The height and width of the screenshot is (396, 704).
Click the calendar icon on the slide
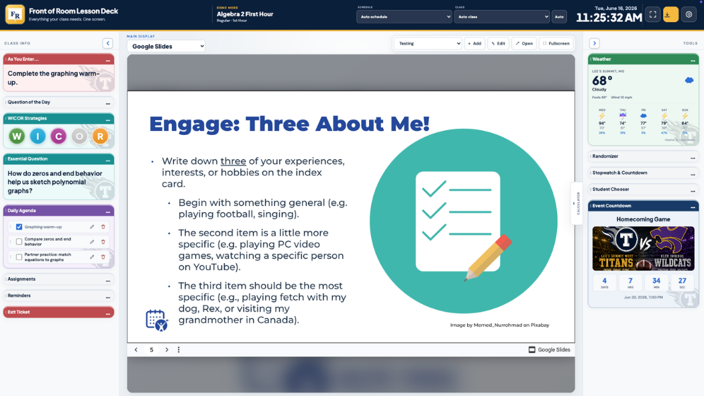coord(156,320)
